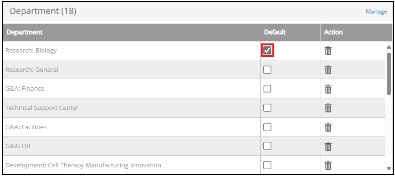Set Research: General as default
The width and height of the screenshot is (395, 177).
pos(268,69)
